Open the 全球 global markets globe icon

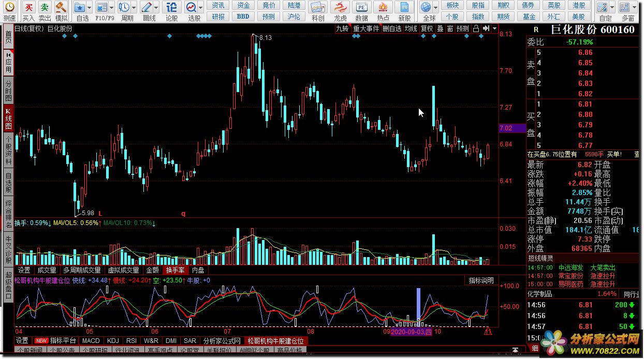(x=426, y=7)
